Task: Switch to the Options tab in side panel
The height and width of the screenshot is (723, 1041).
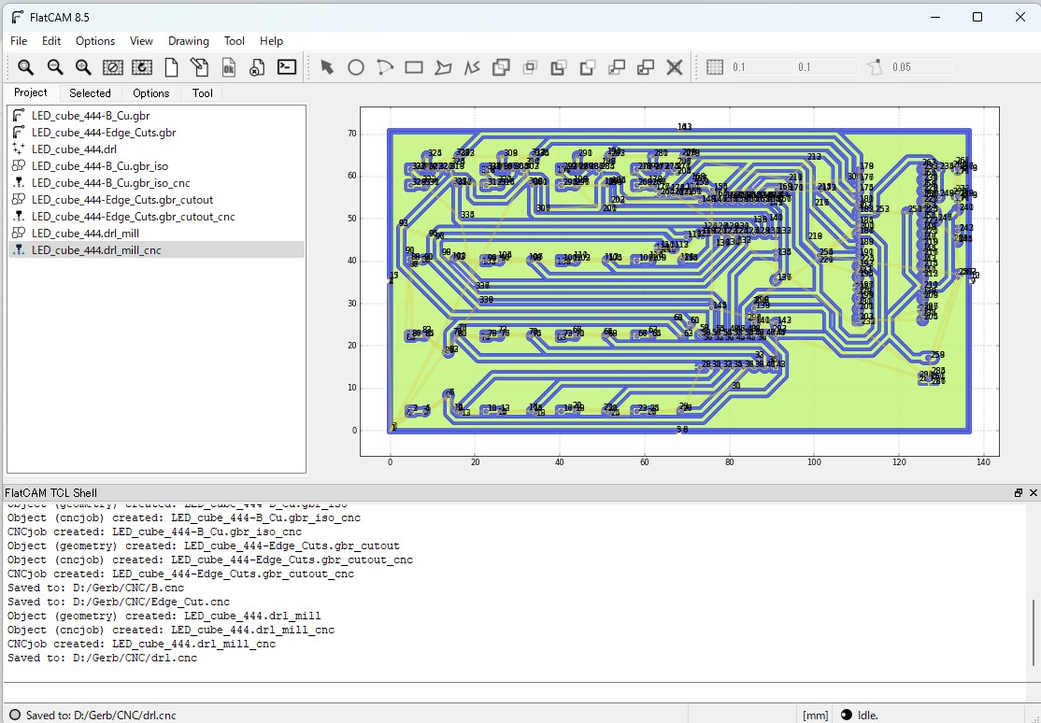Action: pyautogui.click(x=150, y=93)
